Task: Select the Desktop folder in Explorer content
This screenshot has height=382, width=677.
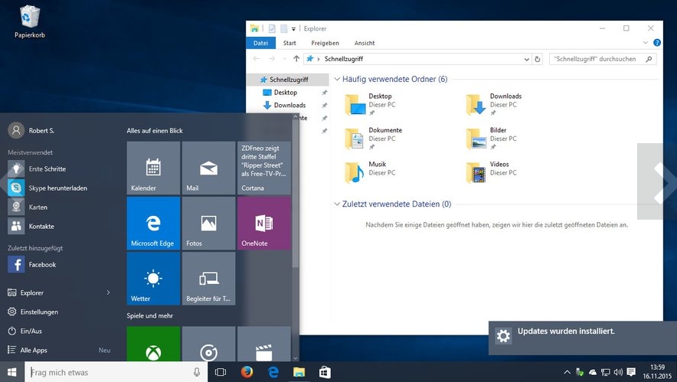Action: pyautogui.click(x=371, y=104)
